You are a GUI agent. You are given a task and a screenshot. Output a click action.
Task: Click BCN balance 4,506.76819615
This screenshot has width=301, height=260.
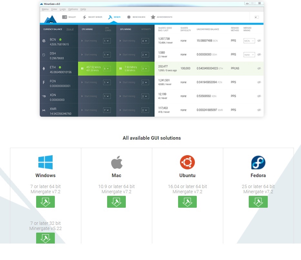tap(59, 44)
